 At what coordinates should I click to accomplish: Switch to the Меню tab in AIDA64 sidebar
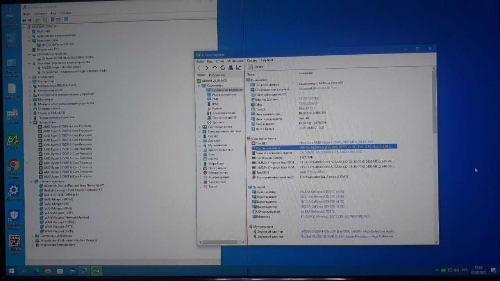(201, 75)
